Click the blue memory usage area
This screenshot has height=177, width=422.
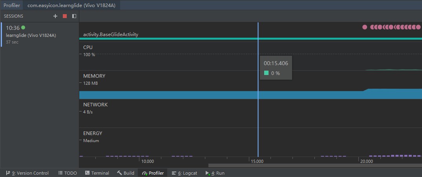coord(250,95)
